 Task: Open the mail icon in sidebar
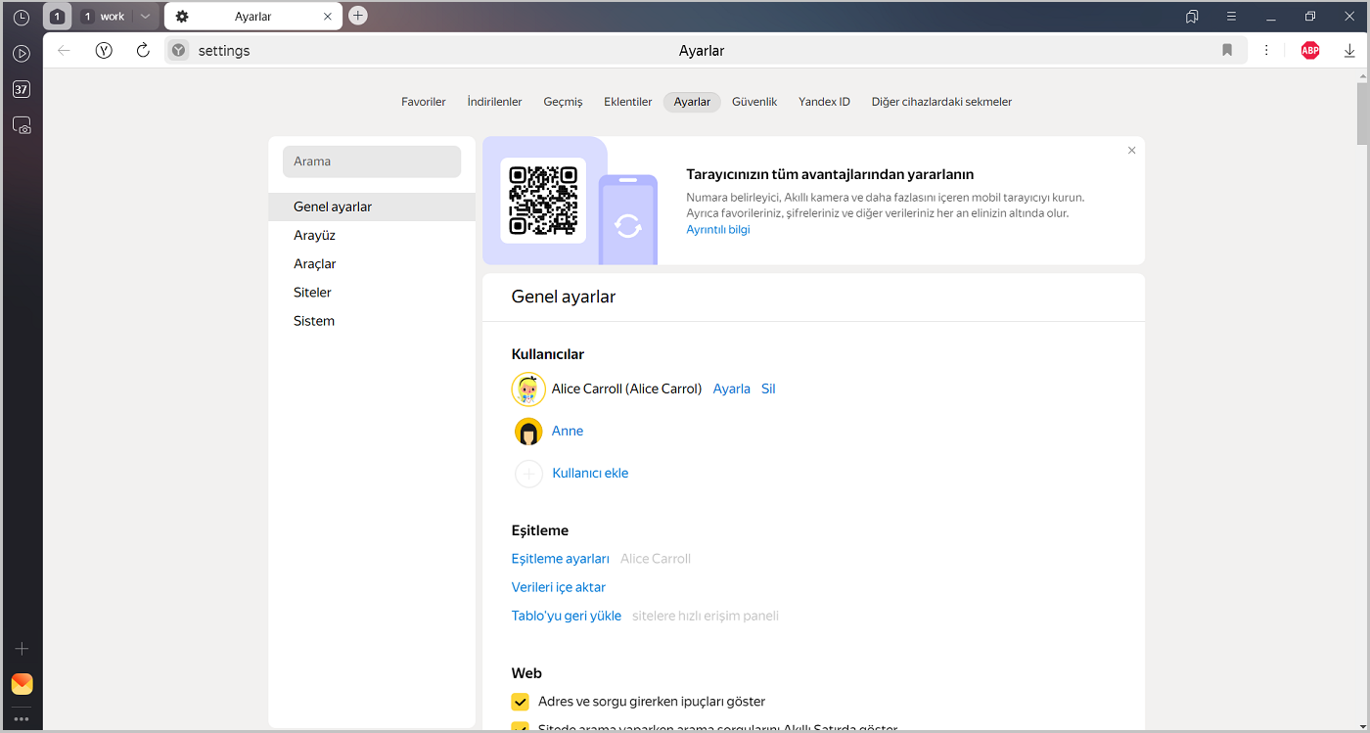(22, 684)
